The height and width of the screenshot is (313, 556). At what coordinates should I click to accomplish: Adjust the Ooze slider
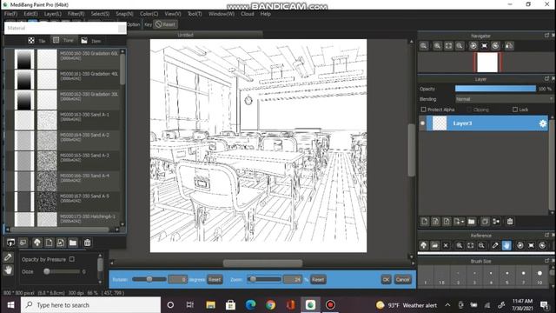click(62, 271)
